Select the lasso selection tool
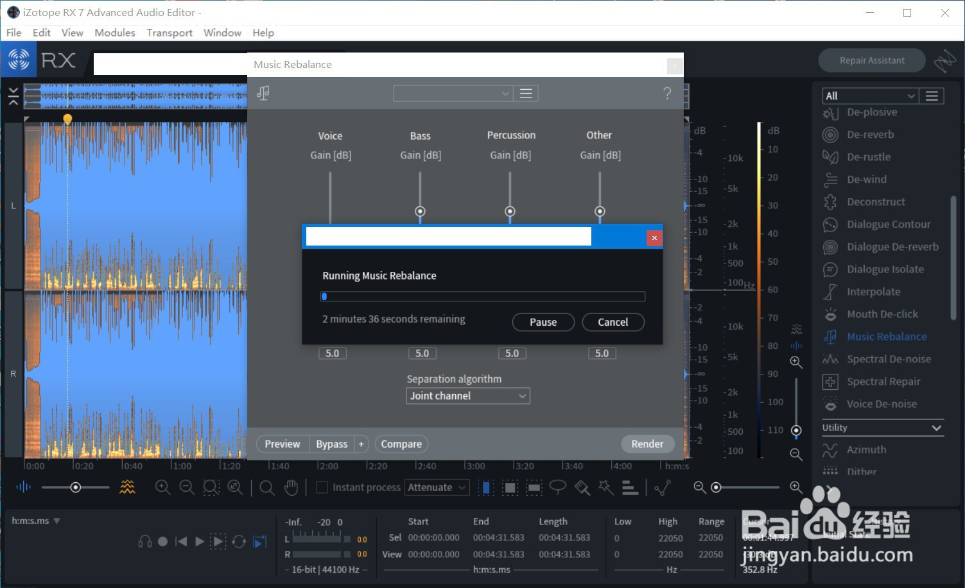965x588 pixels. [558, 487]
